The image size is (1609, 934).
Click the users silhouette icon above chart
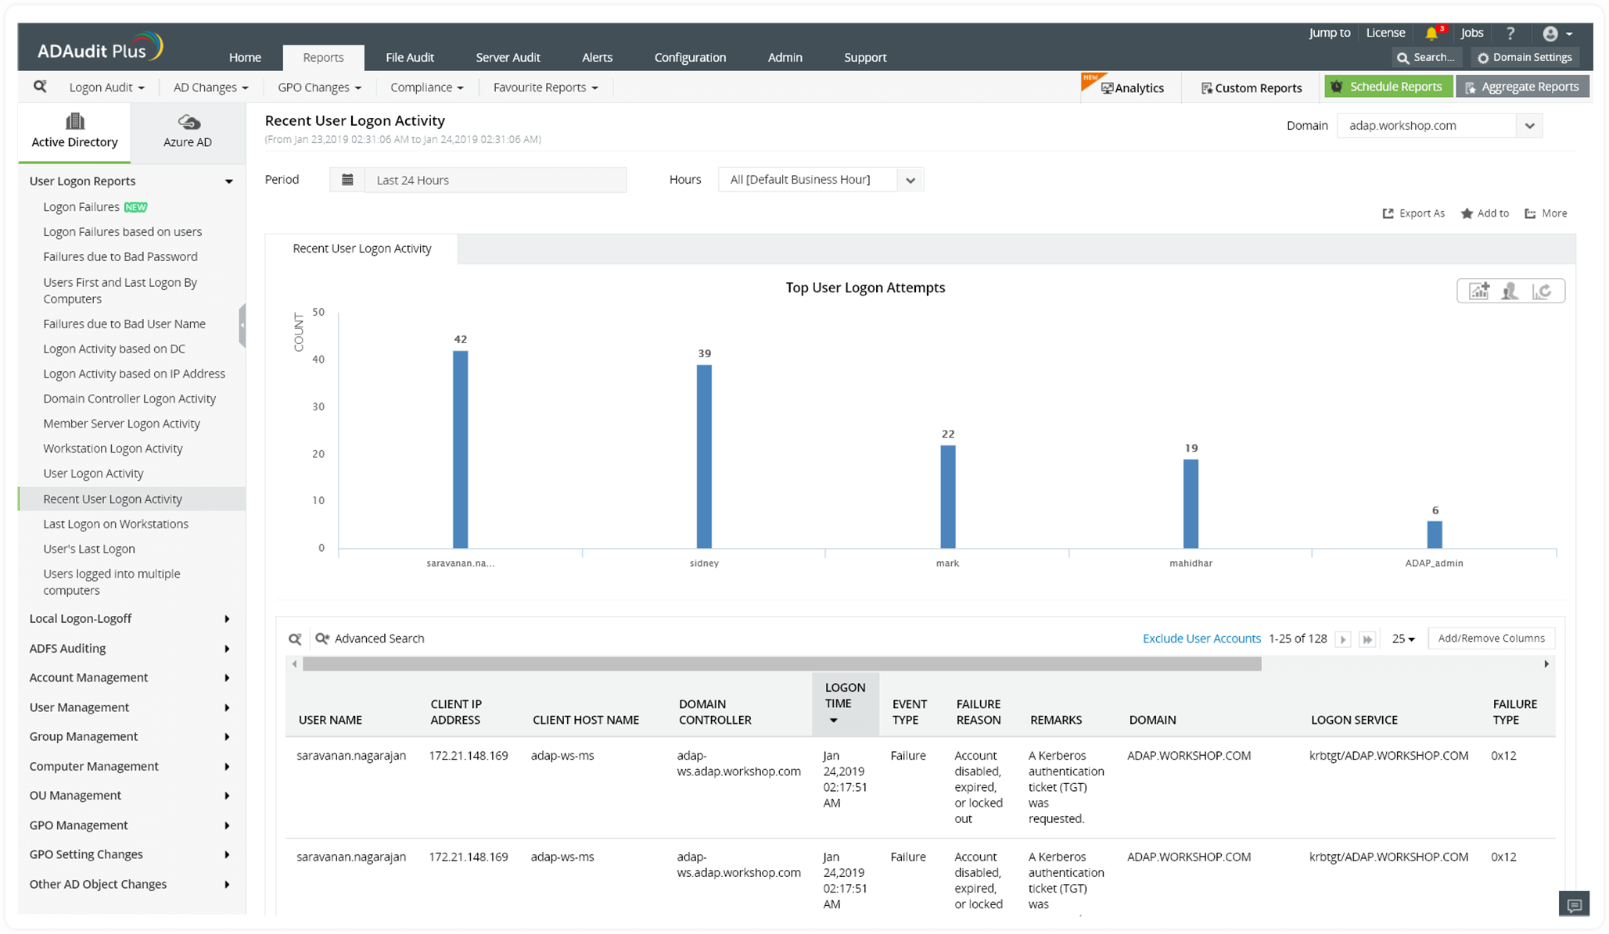coord(1510,291)
